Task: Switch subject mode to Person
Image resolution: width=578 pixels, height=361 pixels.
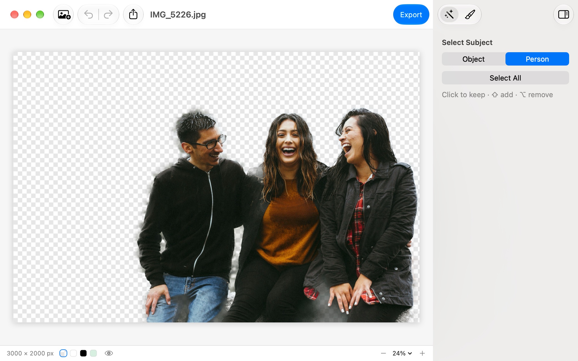Action: click(537, 59)
